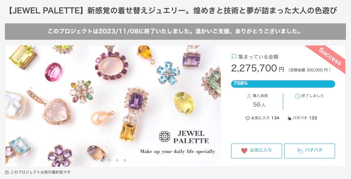Click the small clap icon beside パチパチ 133
The image size is (351, 179).
point(289,118)
